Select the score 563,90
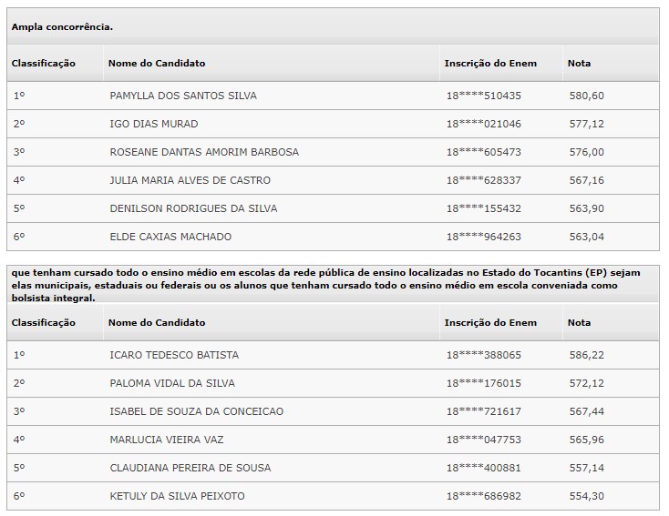The height and width of the screenshot is (516, 669). click(587, 208)
